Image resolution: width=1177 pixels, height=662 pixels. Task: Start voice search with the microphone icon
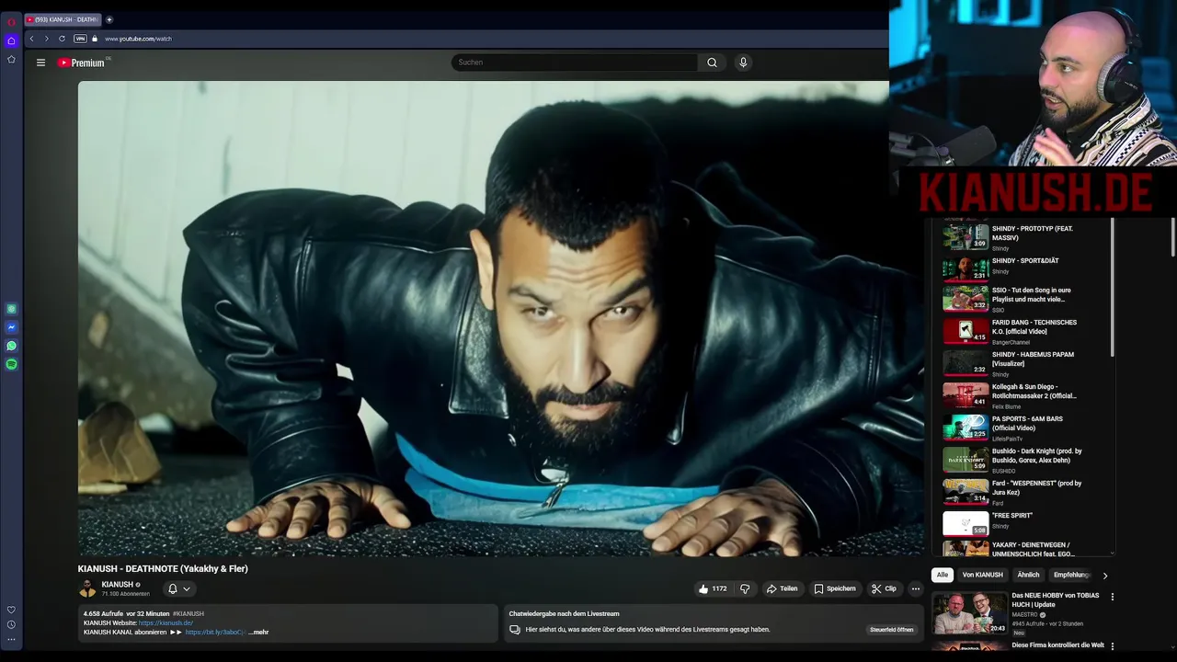[743, 63]
